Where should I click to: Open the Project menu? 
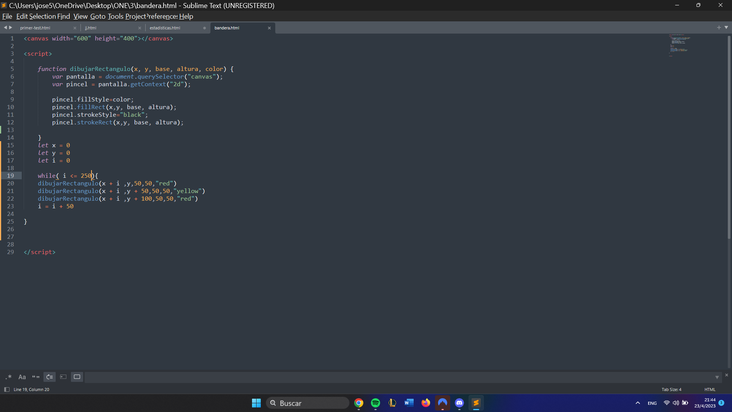point(136,16)
